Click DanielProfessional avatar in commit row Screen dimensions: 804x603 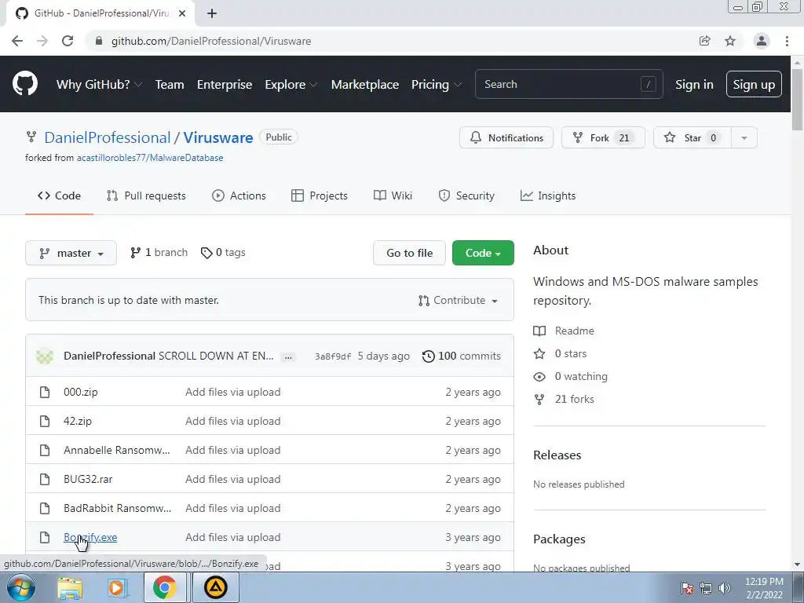pos(45,356)
